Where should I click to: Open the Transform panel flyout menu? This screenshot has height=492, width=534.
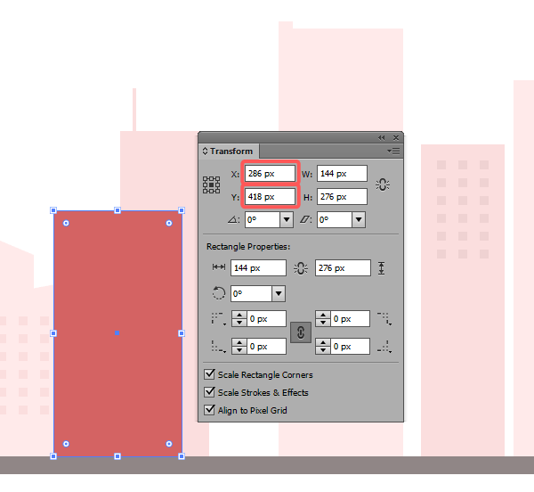click(x=393, y=151)
